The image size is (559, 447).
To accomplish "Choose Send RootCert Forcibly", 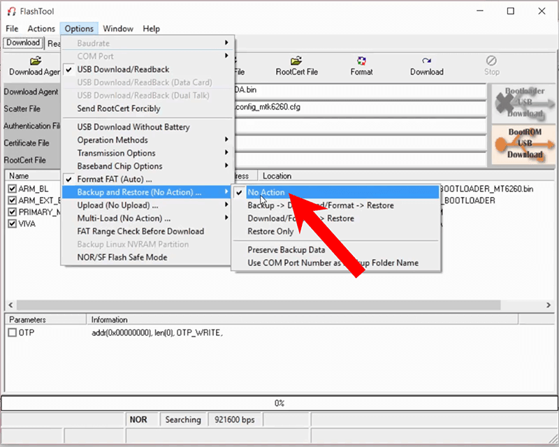I will point(147,109).
